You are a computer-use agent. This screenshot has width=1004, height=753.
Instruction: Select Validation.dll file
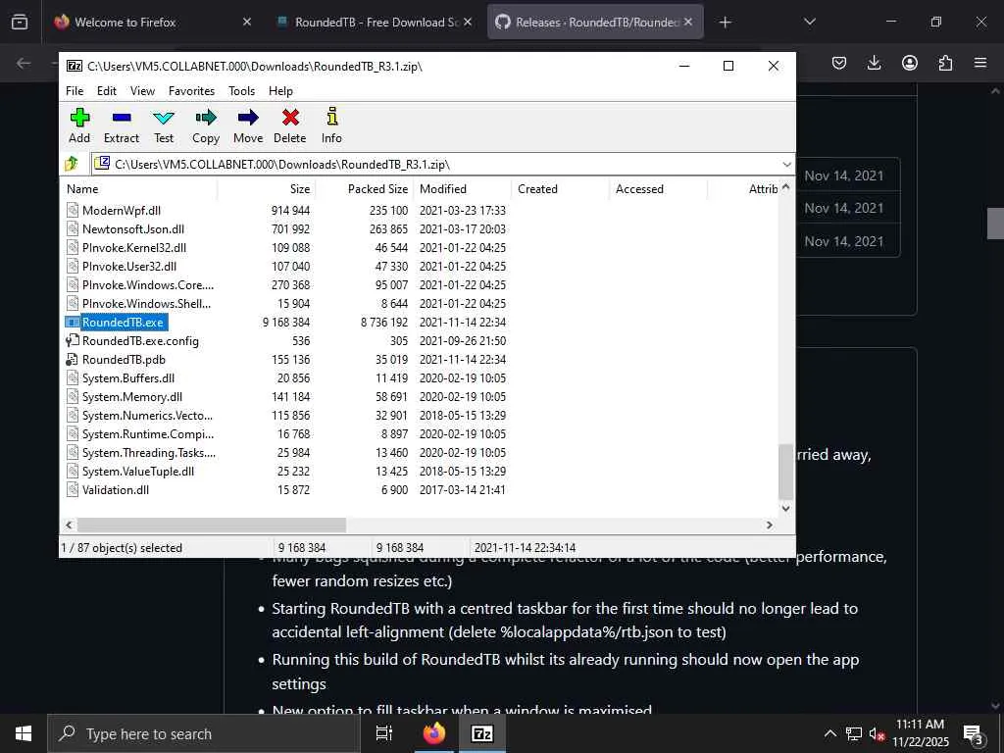[x=116, y=489]
